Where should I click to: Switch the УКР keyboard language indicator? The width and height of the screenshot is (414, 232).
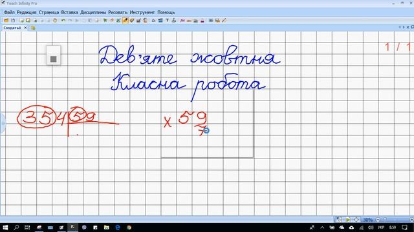tap(381, 227)
